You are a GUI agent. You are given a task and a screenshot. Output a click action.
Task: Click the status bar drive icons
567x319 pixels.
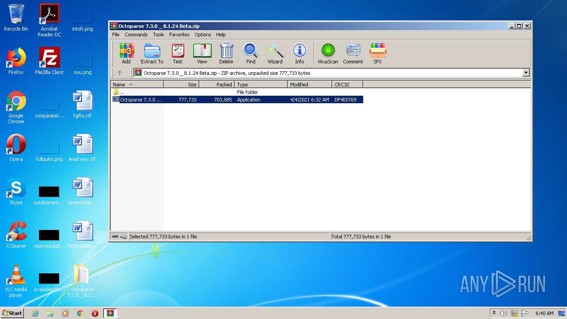(120, 237)
